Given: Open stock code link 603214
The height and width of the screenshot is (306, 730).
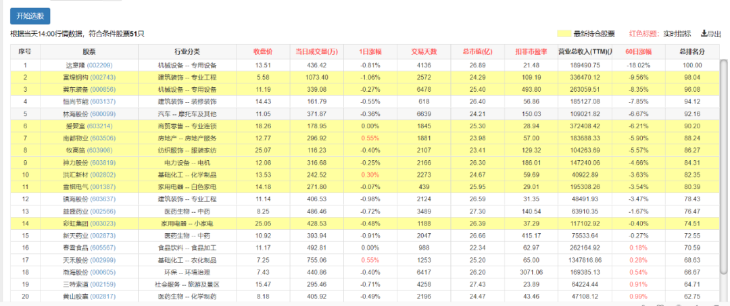Looking at the screenshot, I should (x=98, y=126).
